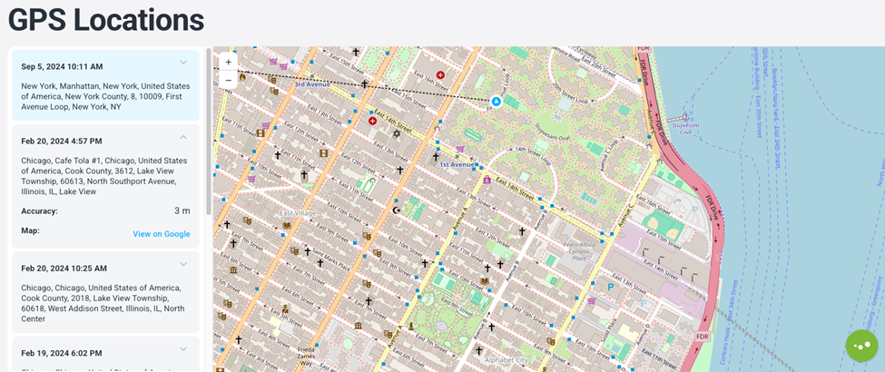Click the FDR shield at bottom of map
This screenshot has width=885, height=372.
pos(703,337)
